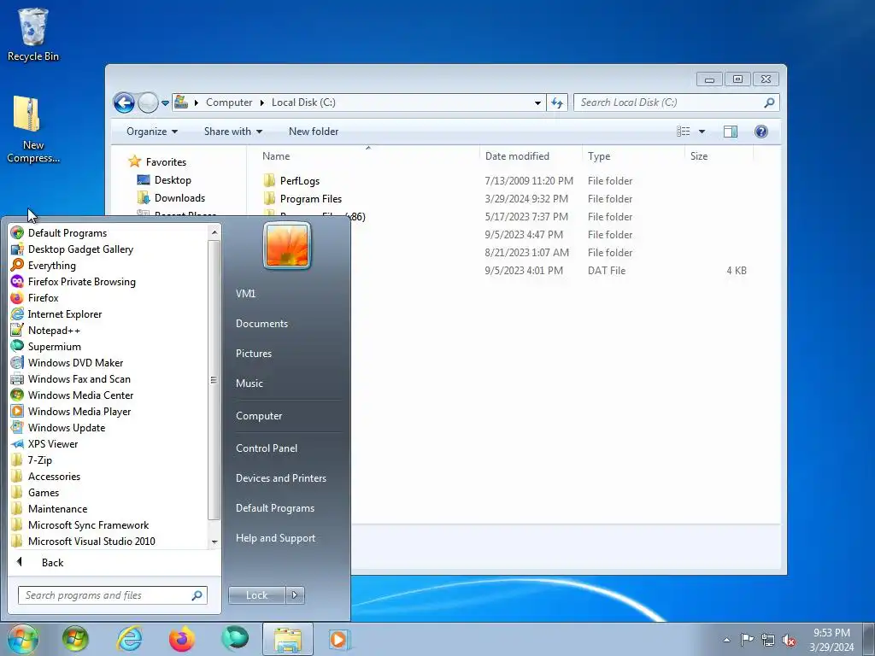The height and width of the screenshot is (656, 875).
Task: Open Explorer help button
Action: click(x=761, y=132)
